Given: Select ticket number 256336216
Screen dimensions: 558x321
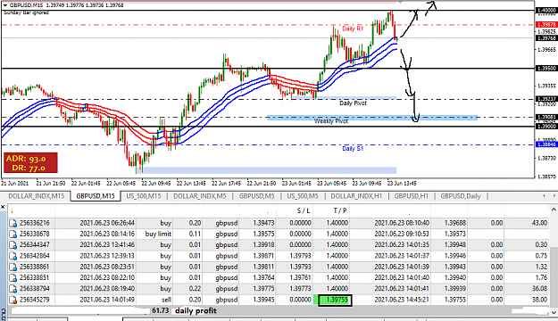Looking at the screenshot, I should click(x=35, y=223).
